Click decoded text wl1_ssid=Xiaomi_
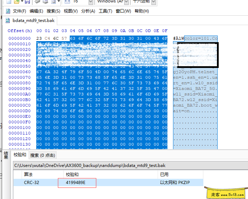The image size is (248, 199). tap(195, 94)
